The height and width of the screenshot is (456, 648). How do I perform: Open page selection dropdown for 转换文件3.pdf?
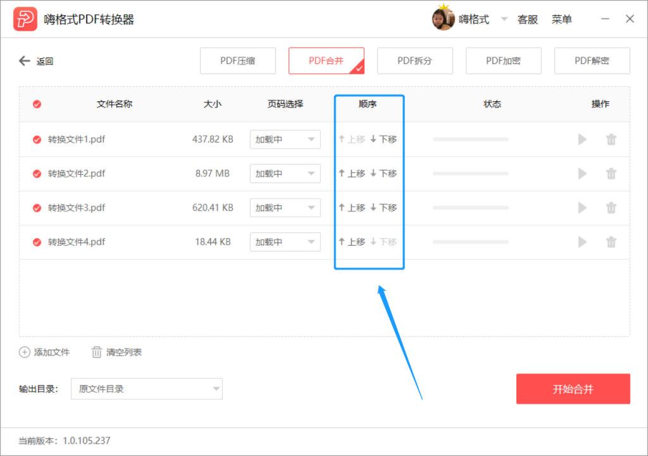pos(285,208)
